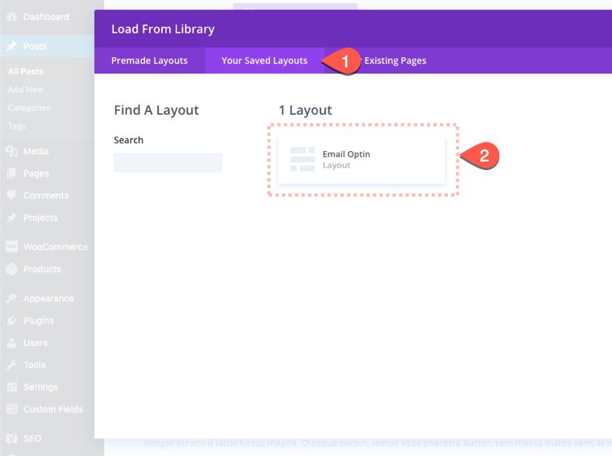Open the Media library from the sidebar icon
Screen dimensions: 612x456
(11, 151)
